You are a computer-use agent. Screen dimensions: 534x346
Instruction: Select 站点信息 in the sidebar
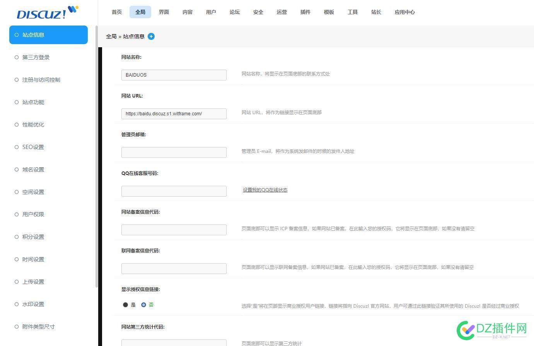(48, 35)
